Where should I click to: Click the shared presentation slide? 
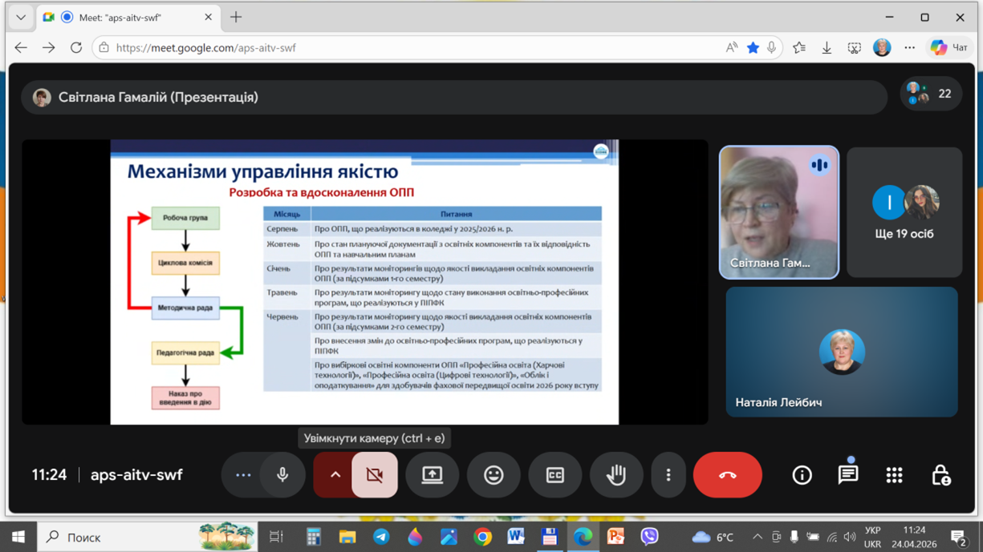[x=364, y=282]
